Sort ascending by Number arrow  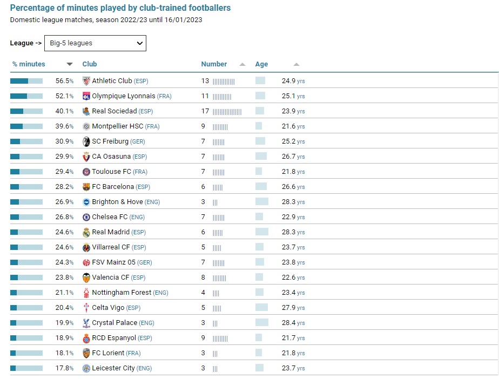pos(242,64)
